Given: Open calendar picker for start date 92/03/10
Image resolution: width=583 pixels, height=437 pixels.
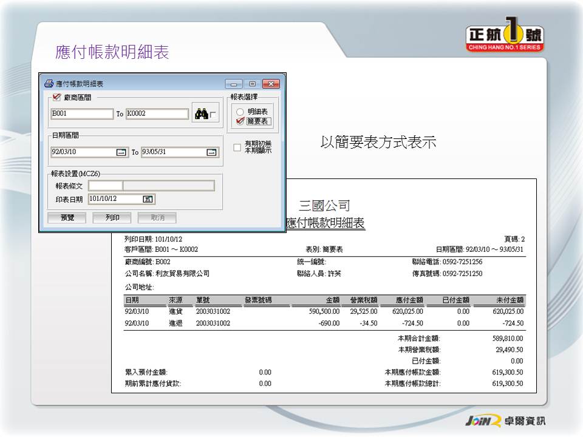Looking at the screenshot, I should 121,152.
